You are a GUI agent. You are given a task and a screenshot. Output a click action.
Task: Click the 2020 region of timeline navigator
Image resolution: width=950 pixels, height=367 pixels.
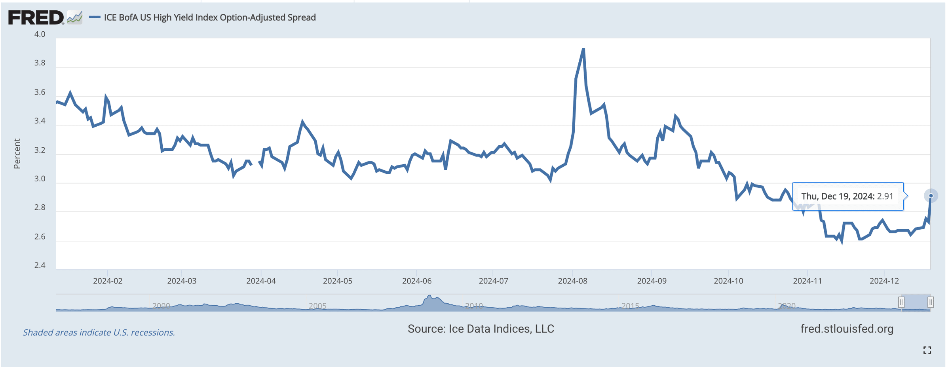click(x=786, y=306)
